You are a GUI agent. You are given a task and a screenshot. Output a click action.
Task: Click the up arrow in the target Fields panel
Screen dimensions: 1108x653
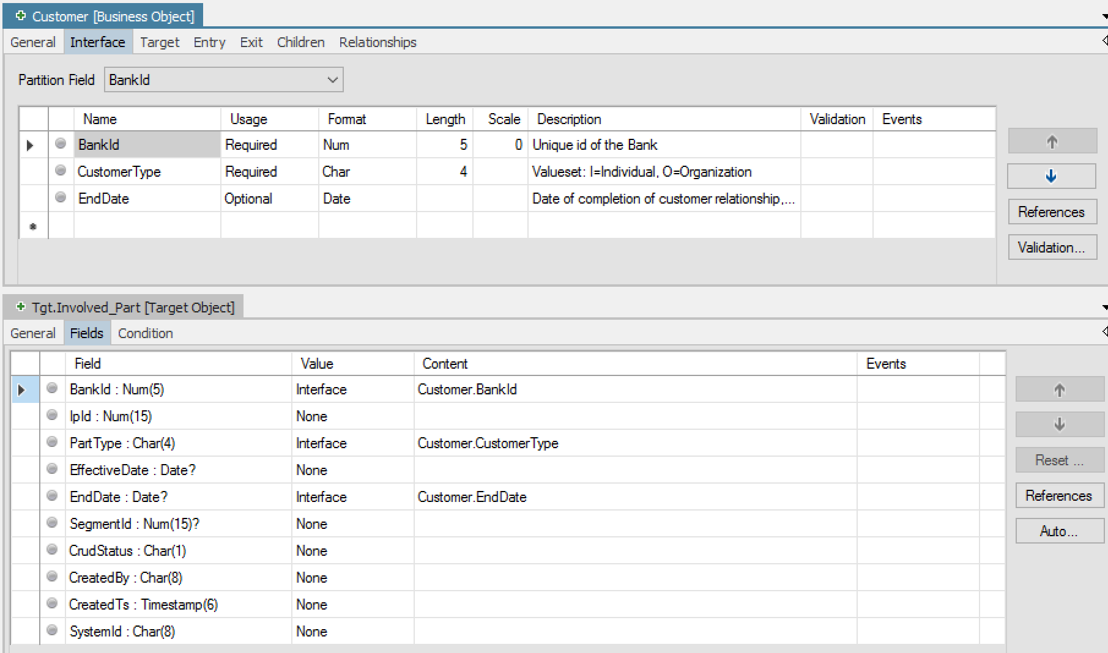tap(1059, 389)
